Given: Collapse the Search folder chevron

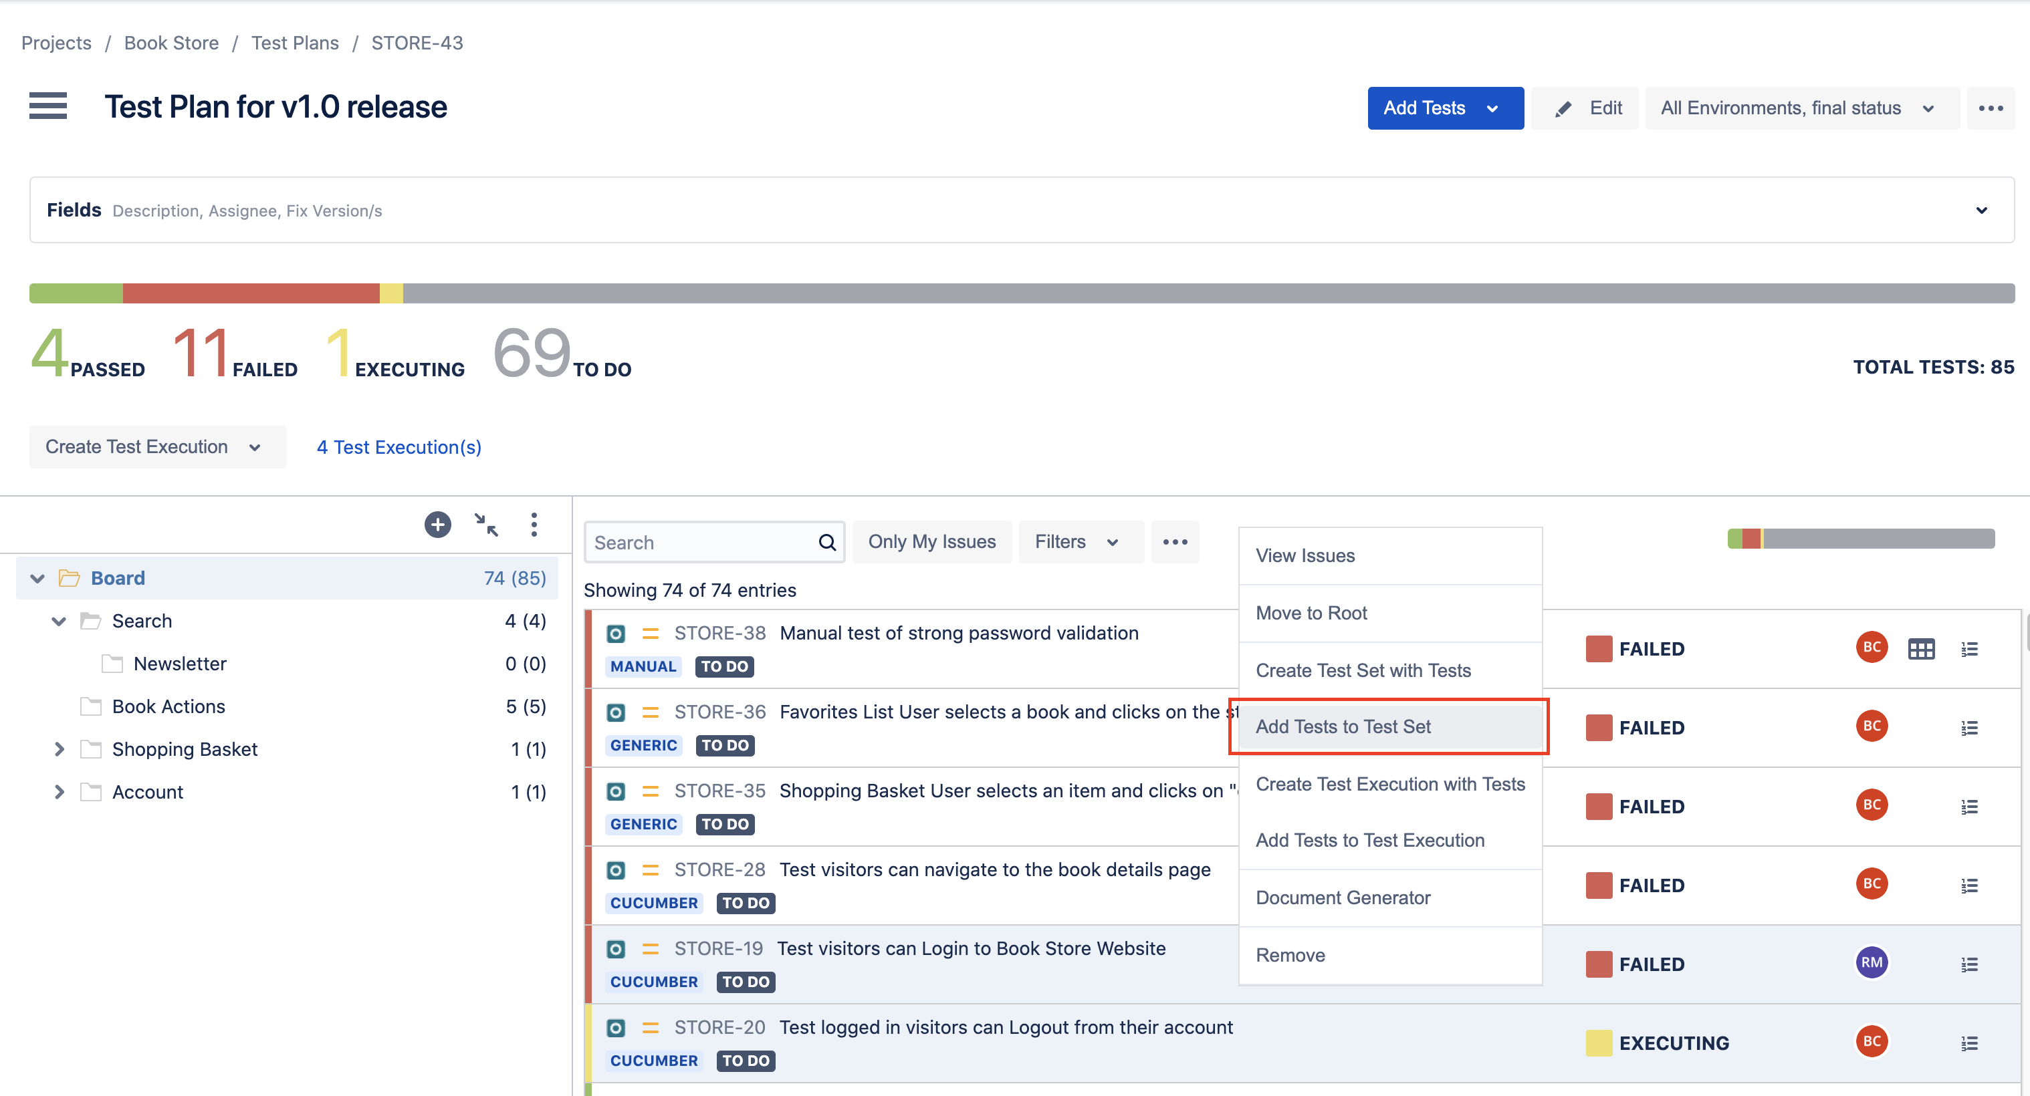Looking at the screenshot, I should 58,620.
